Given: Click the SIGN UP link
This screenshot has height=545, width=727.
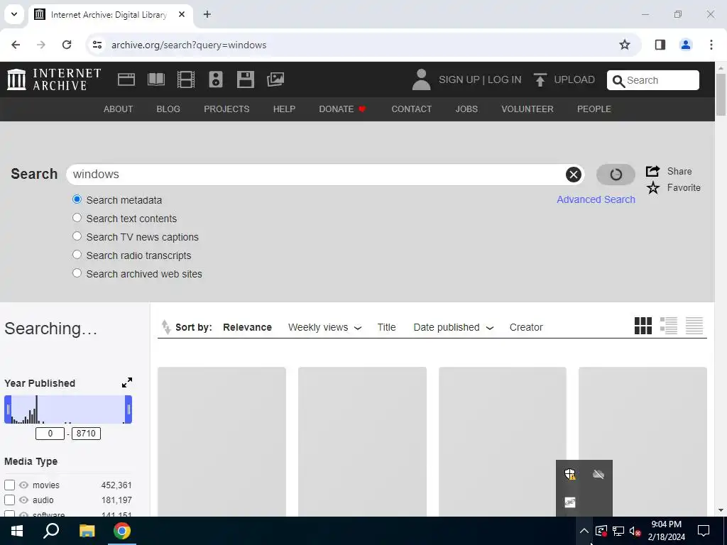Looking at the screenshot, I should pos(459,79).
